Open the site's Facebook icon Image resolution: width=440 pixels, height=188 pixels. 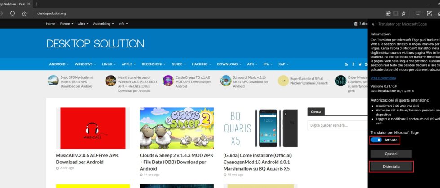pos(353,64)
